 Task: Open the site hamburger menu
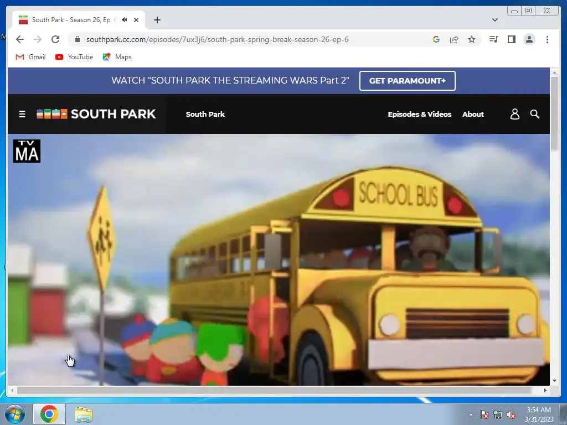click(x=22, y=114)
